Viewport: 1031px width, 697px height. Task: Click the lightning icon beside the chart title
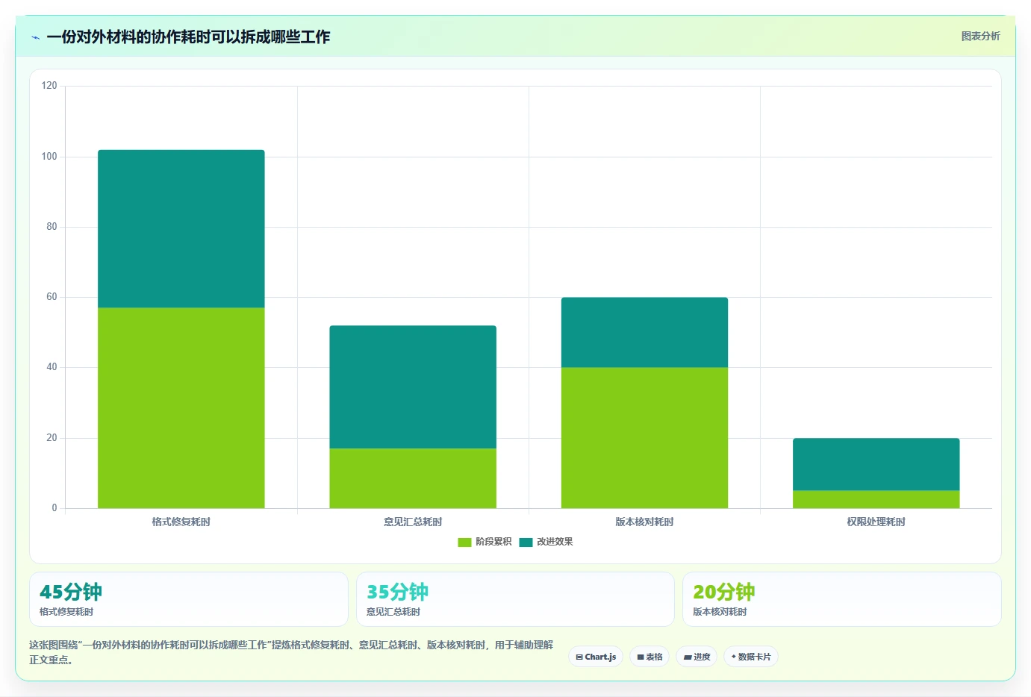coord(35,37)
